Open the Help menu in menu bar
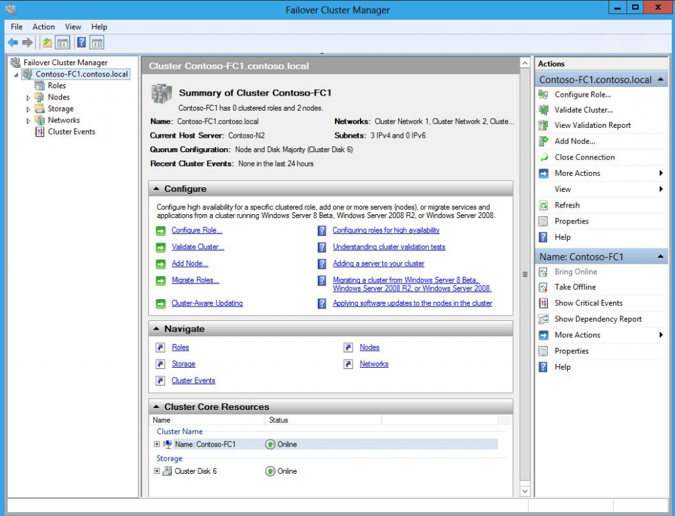 pos(99,26)
